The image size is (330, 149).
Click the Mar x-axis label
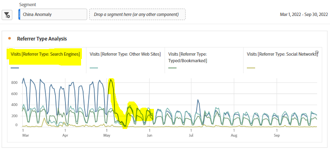pos(25,135)
